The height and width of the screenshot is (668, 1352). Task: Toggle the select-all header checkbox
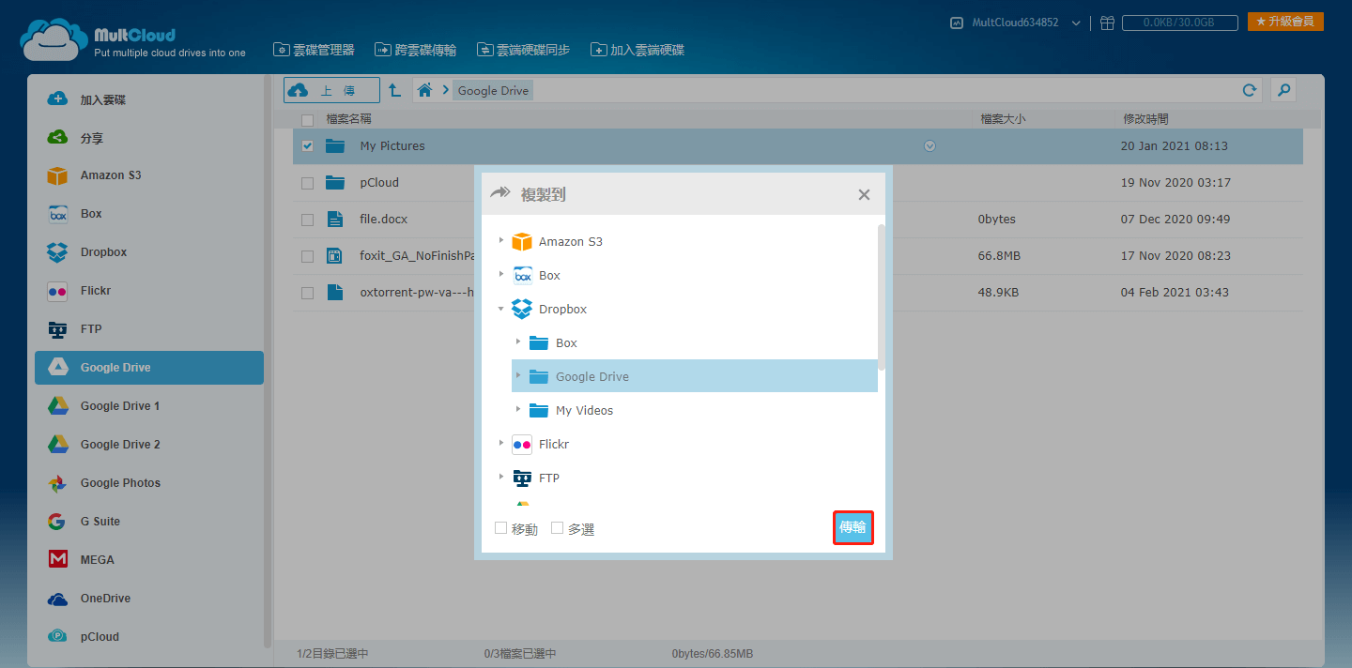tap(308, 119)
